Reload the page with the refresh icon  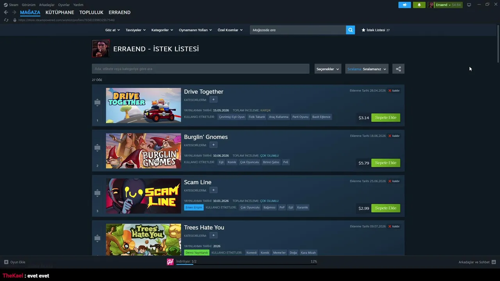pos(6,20)
